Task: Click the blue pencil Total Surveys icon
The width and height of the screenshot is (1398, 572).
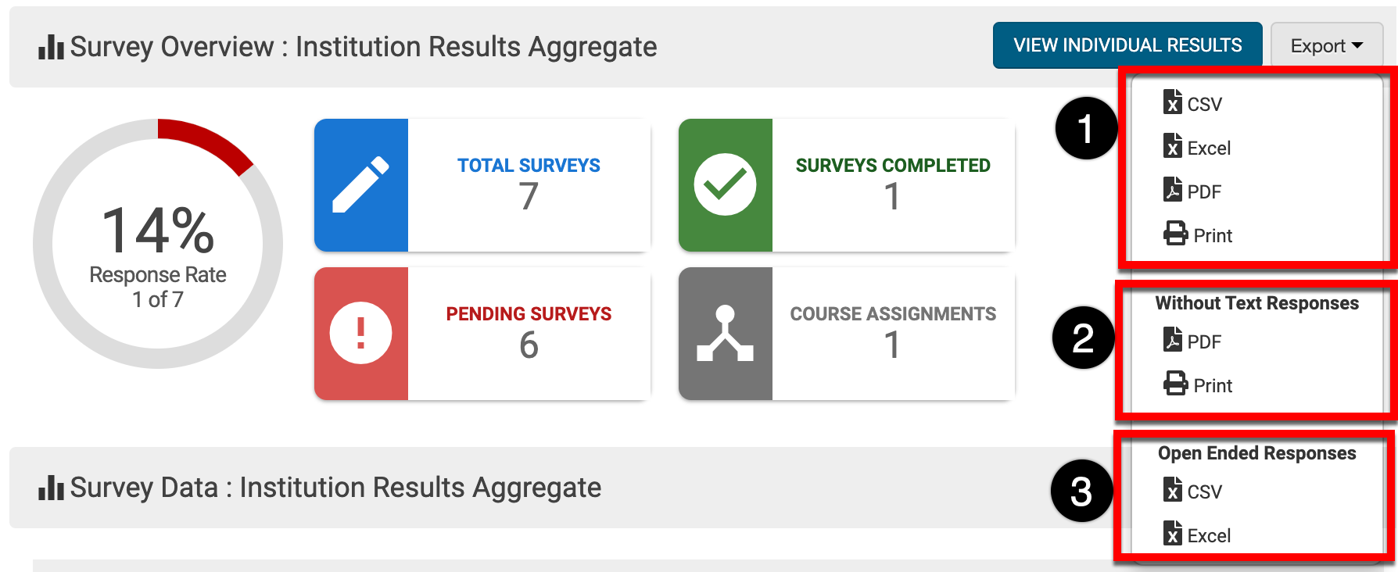Action: click(x=360, y=185)
